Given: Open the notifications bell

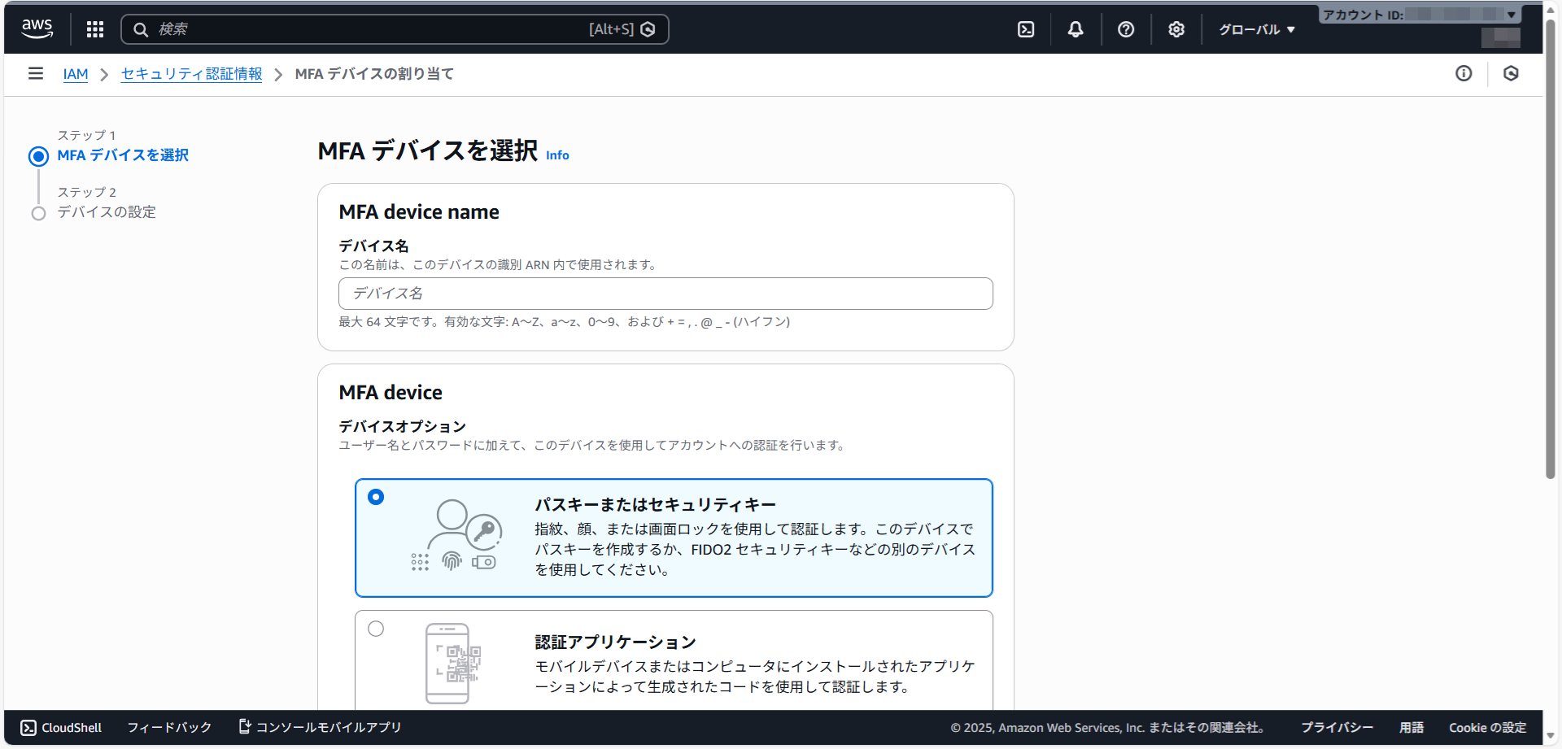Looking at the screenshot, I should coord(1076,29).
